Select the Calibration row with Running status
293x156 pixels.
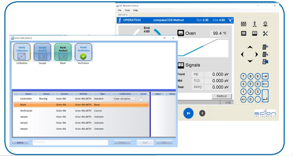81,99
